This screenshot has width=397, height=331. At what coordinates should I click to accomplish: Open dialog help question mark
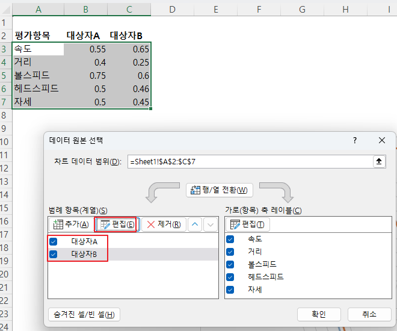coord(355,140)
